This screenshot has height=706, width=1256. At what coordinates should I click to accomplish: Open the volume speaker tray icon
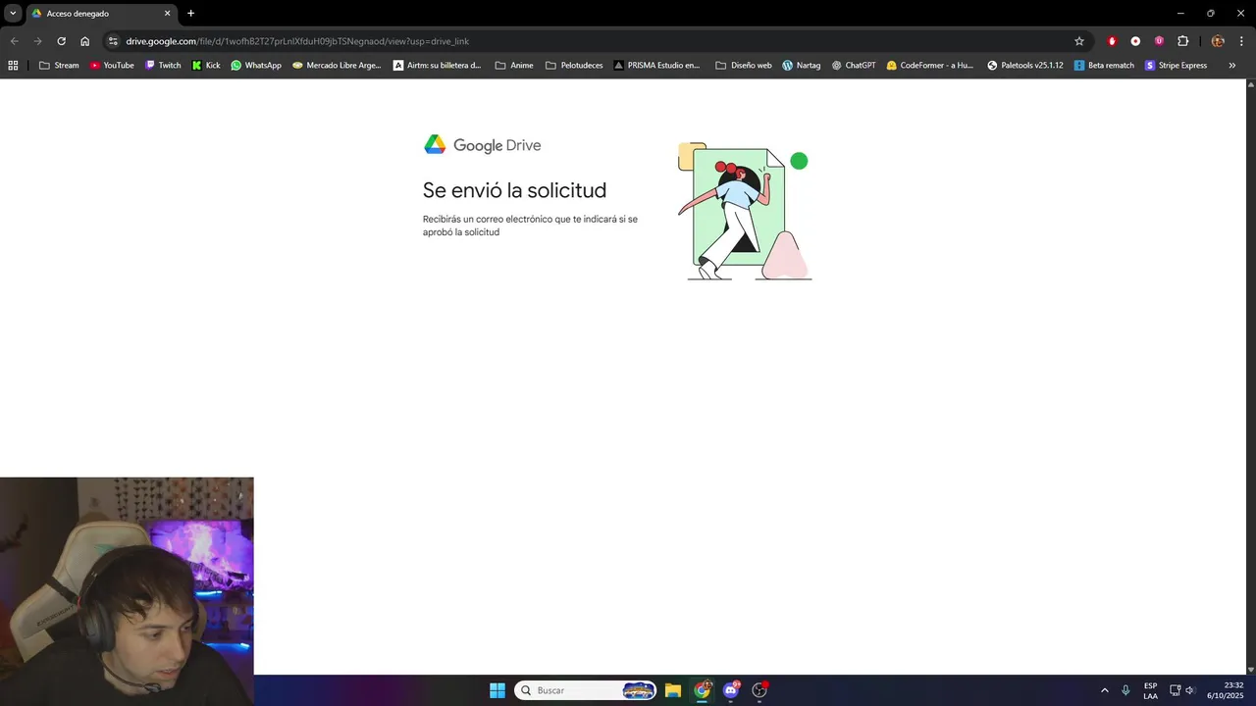(x=1190, y=690)
